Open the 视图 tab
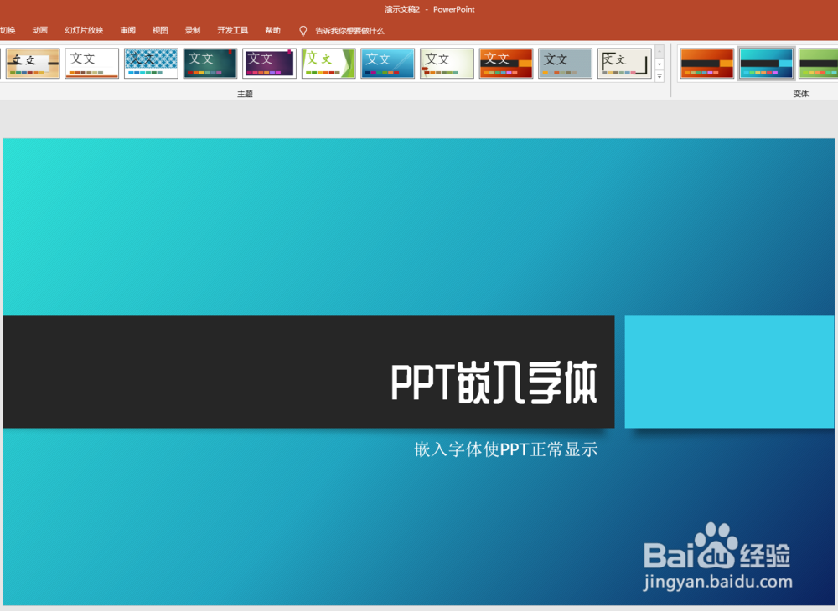Screen dimensions: 838x611 coord(159,29)
